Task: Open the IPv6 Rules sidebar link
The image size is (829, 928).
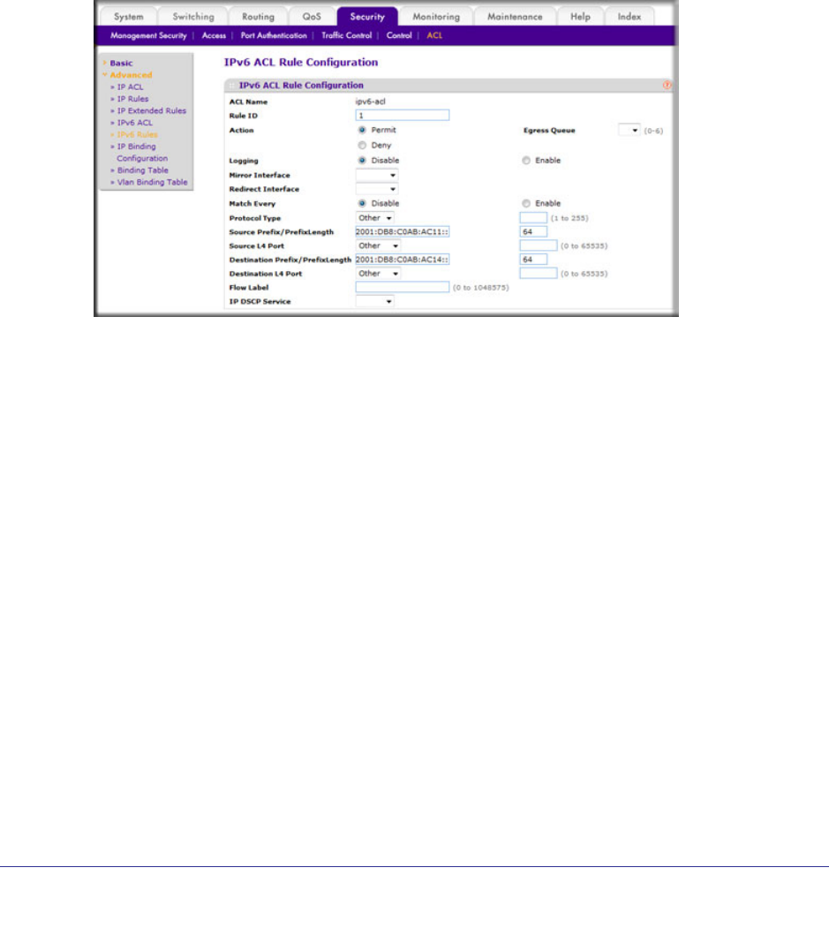Action: point(137,134)
